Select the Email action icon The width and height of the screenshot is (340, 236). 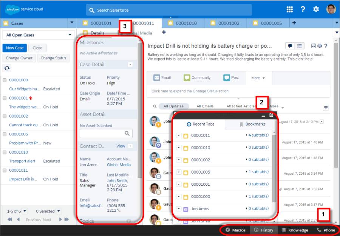coord(157,78)
